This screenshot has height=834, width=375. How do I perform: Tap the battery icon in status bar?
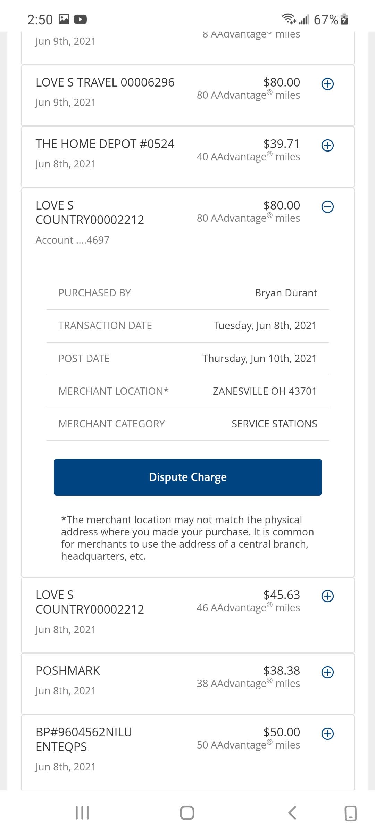[x=344, y=19]
